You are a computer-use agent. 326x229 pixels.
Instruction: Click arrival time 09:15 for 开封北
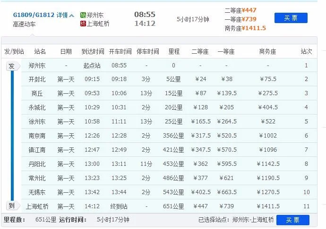pos(92,79)
